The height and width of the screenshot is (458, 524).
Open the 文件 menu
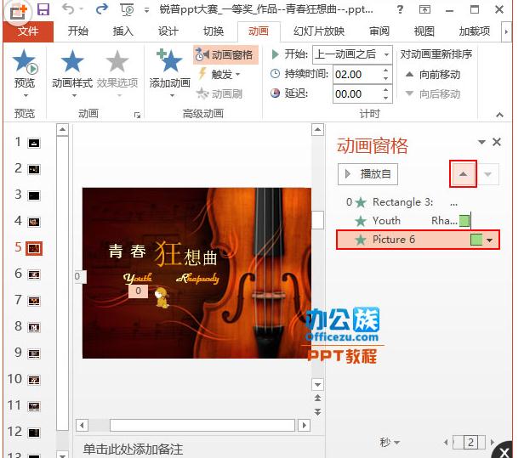(28, 31)
